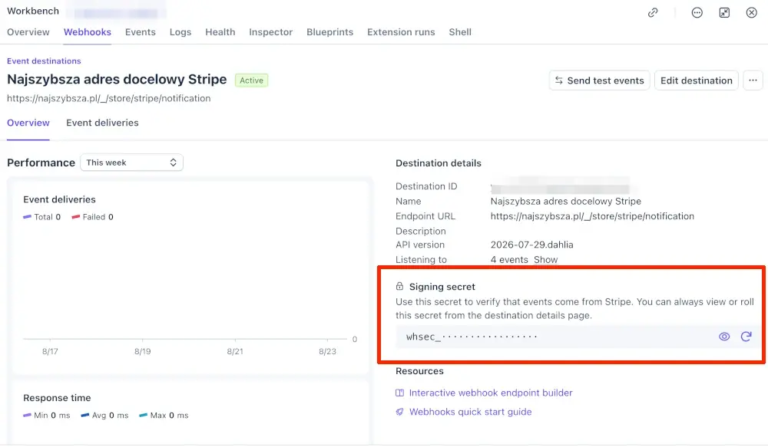Click the Resources heading
The width and height of the screenshot is (768, 447).
click(x=420, y=371)
